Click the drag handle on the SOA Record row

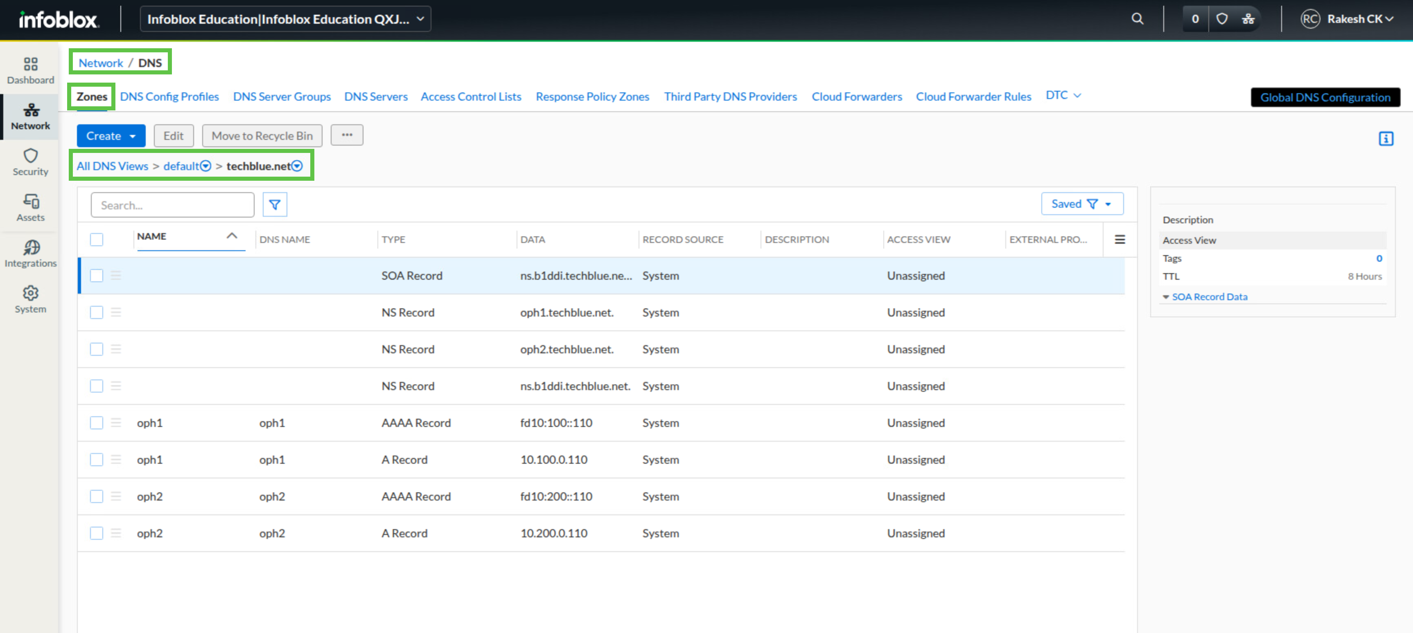[x=116, y=276]
